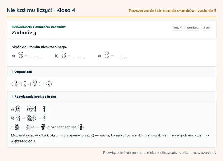Viewport: 223px width, 161px height.
Task: Open the niekazmuliczyc.pl/zadania-z-rozwiazaniami/ link
Action: pos(182,153)
